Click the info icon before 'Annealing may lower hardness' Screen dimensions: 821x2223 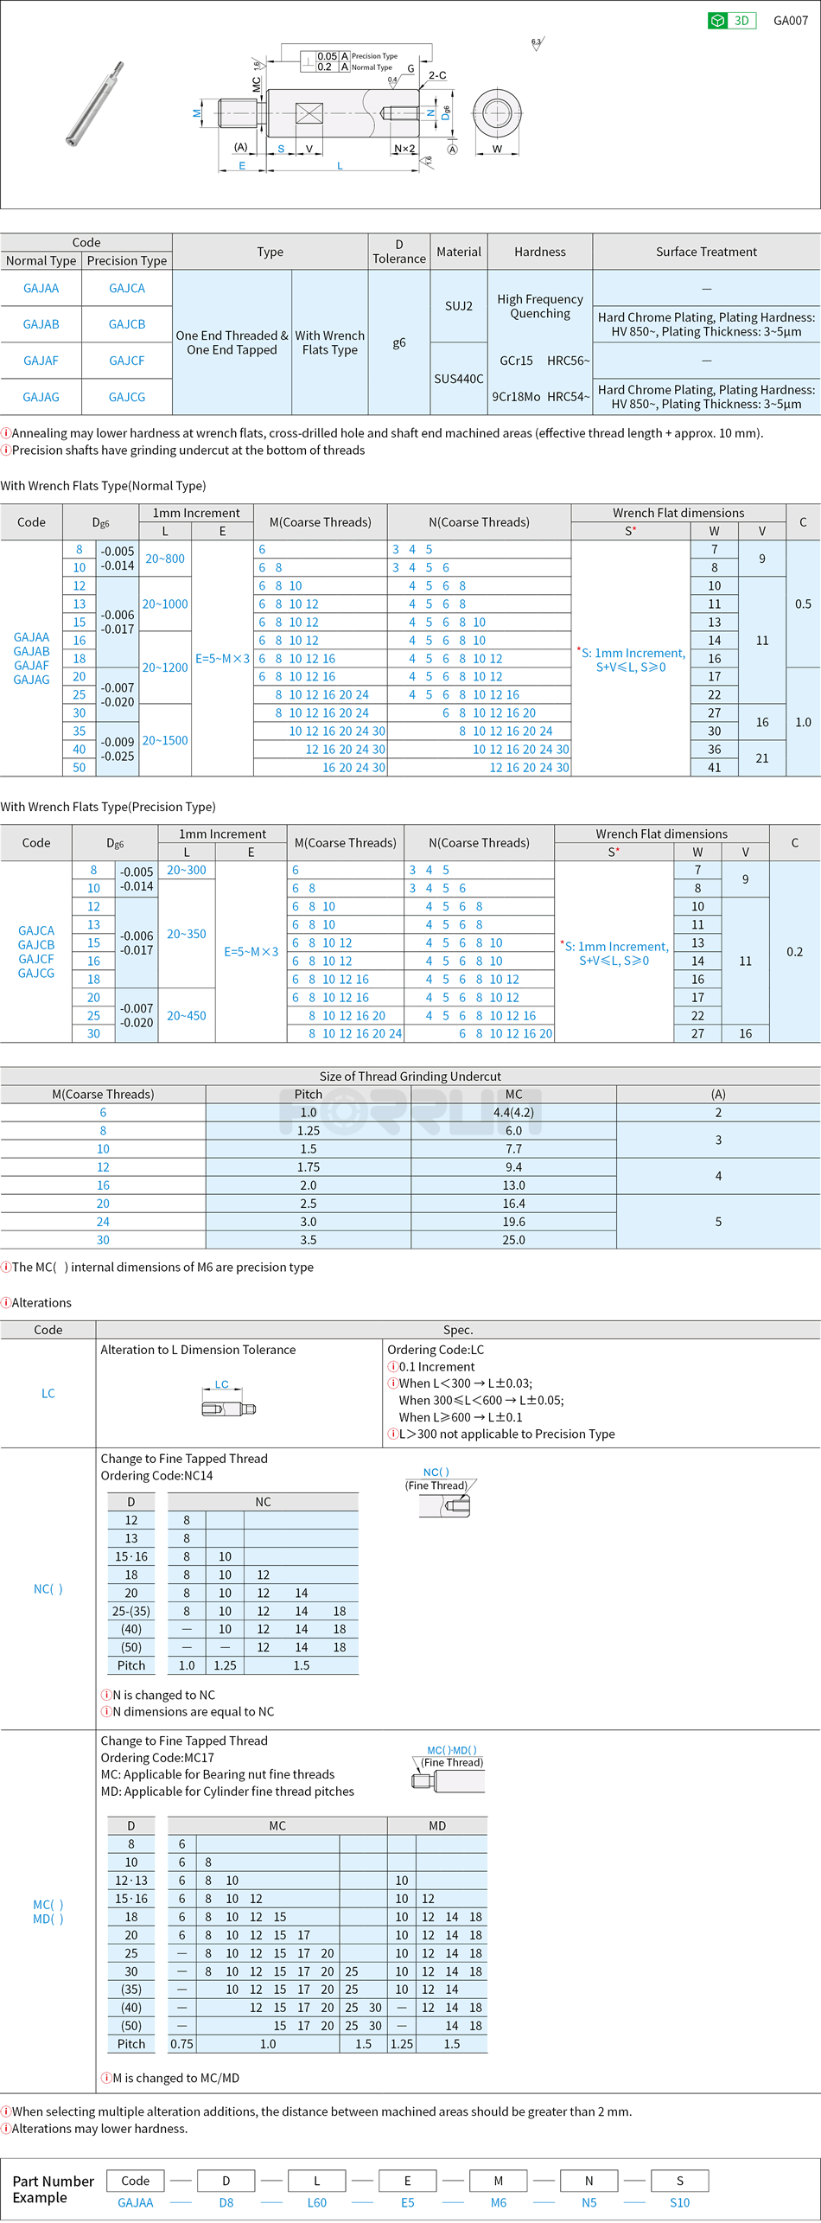tap(6, 433)
